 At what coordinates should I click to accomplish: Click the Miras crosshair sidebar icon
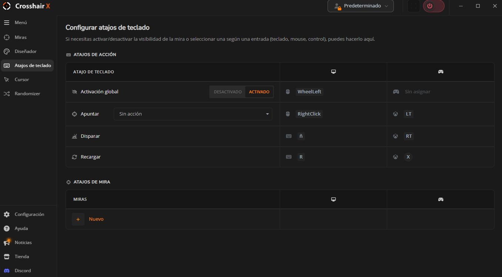point(7,37)
